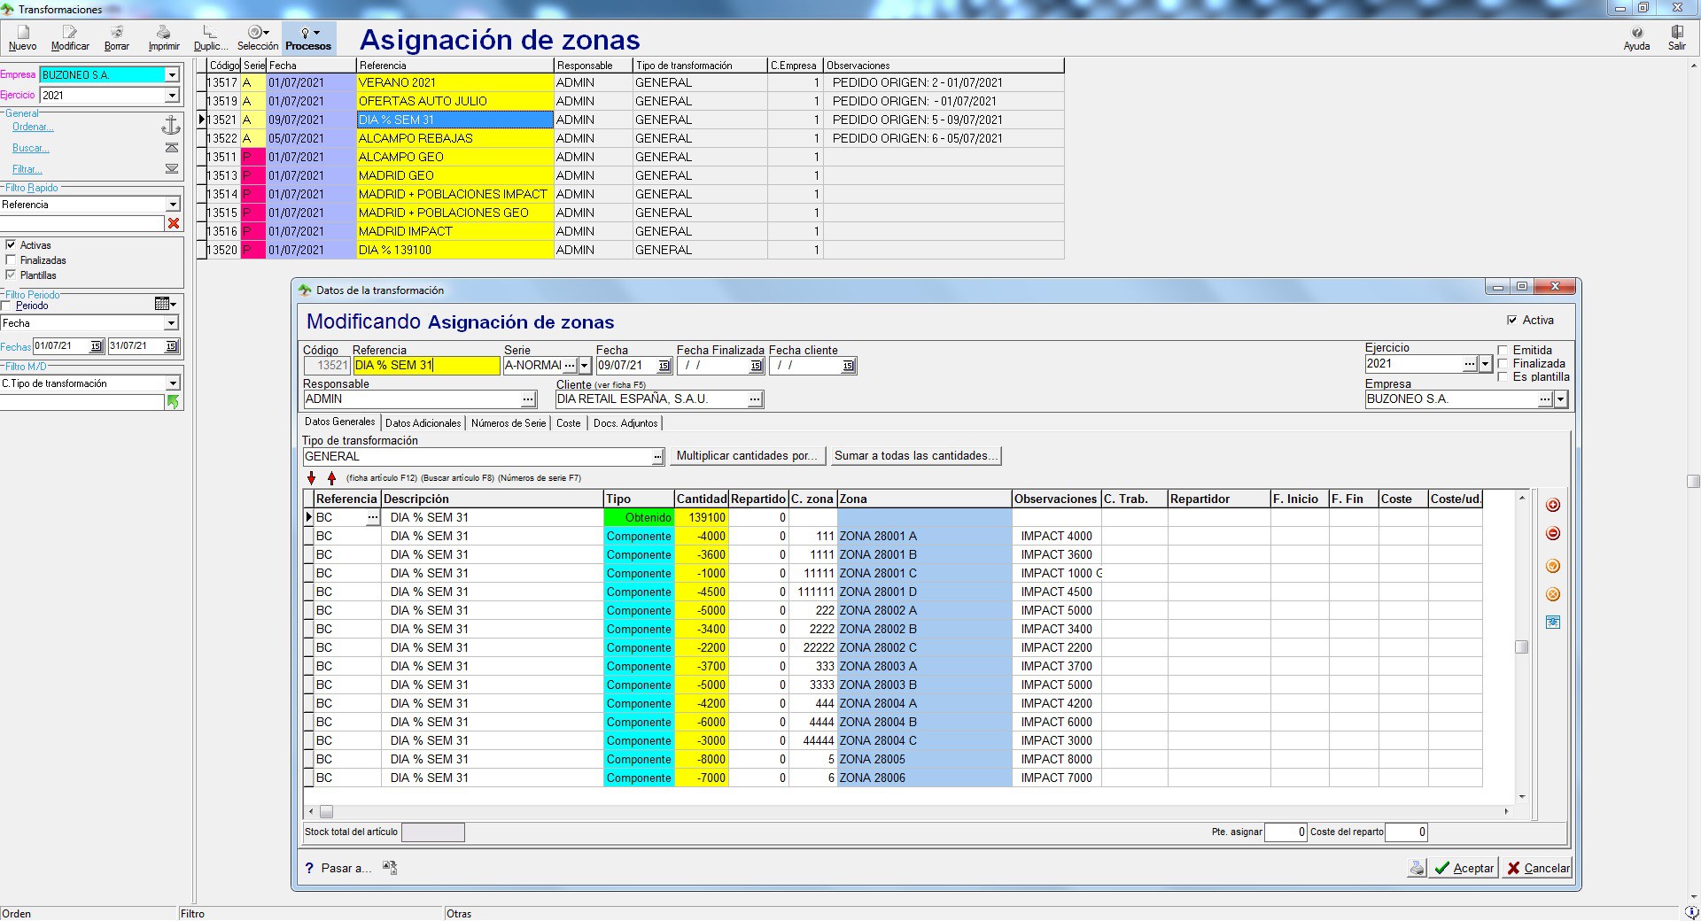Screen dimensions: 1701x921
Task: Click the down-arrow icon beside Filtrar
Action: click(172, 169)
